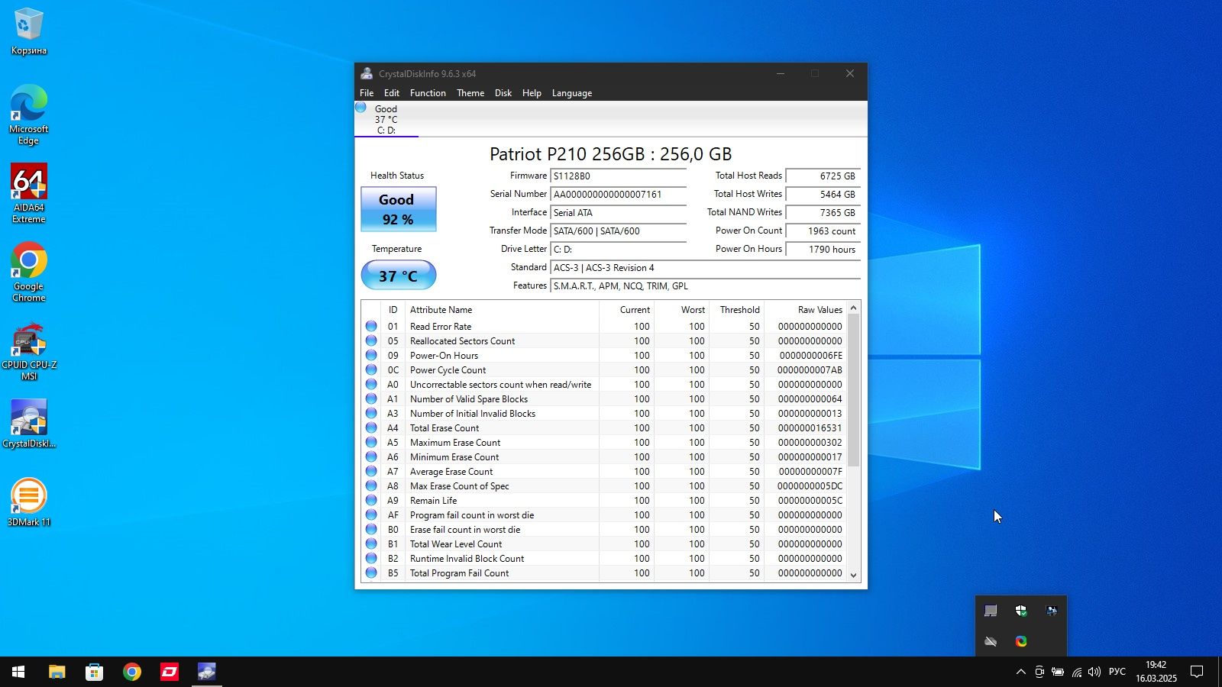Open the Recycle Bin (Корзина) desktop icon
1222x687 pixels.
28,31
